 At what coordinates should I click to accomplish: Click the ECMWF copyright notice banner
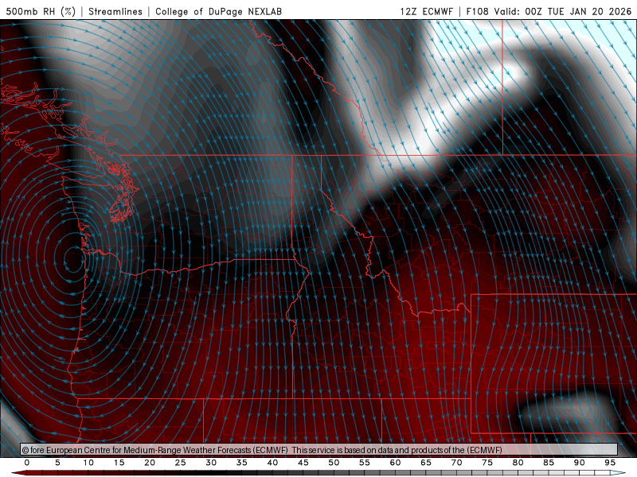click(319, 450)
